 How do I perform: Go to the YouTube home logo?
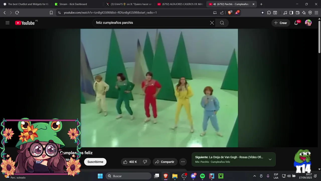coord(25,23)
